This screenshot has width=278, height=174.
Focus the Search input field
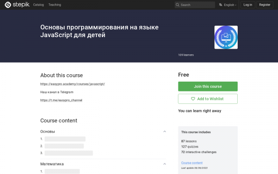[195, 5]
